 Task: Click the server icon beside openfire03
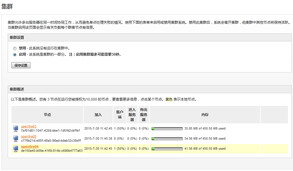[16, 128]
